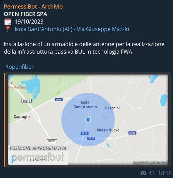The width and height of the screenshot is (173, 178).
Task: Open the #openfiber hashtag
Action: (19, 67)
